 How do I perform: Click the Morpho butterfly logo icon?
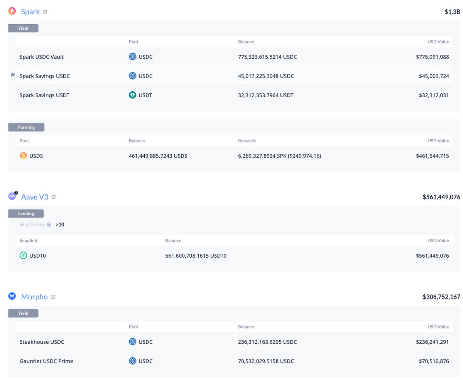tap(12, 296)
